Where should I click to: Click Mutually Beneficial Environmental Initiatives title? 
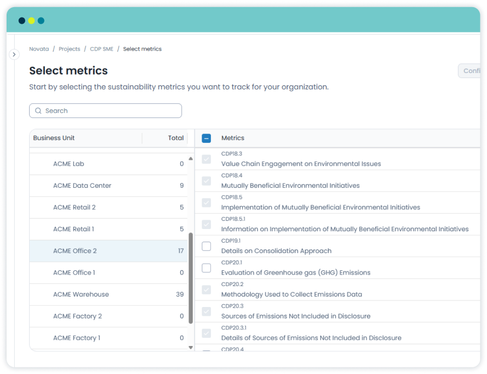(290, 186)
